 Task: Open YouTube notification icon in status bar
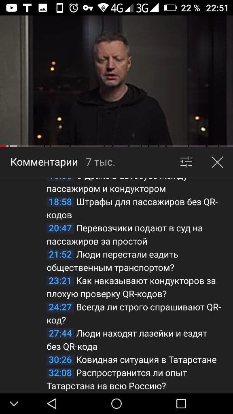[12, 8]
